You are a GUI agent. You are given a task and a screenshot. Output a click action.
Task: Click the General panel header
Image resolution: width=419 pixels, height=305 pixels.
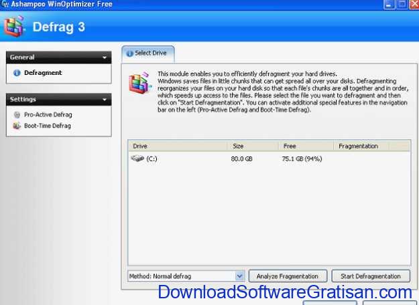(58, 58)
